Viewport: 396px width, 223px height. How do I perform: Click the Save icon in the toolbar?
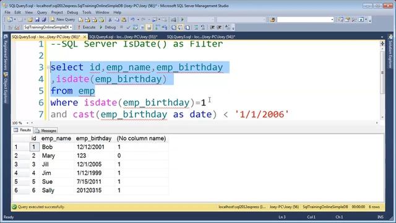coord(37,19)
